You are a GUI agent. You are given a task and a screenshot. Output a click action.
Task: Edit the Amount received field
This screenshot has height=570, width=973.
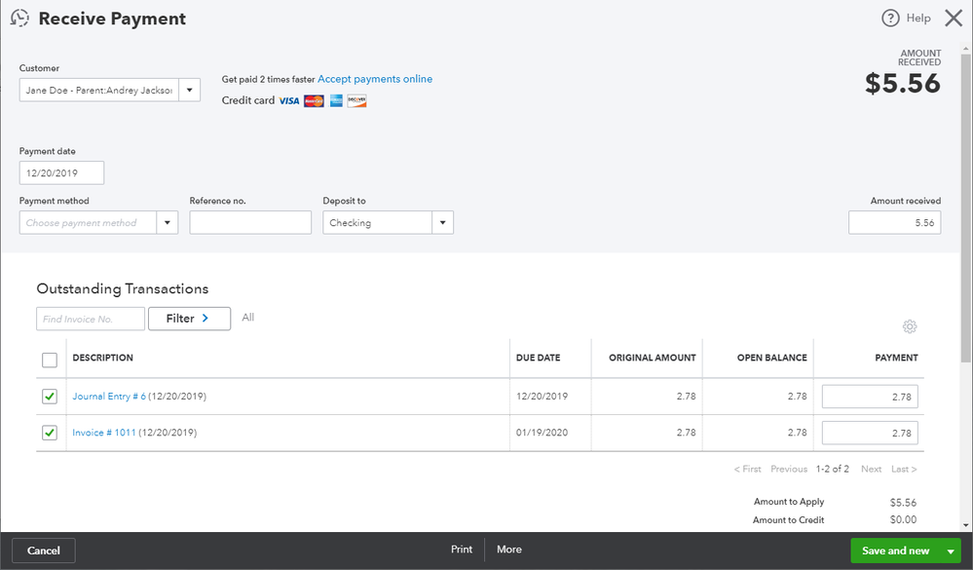(894, 222)
